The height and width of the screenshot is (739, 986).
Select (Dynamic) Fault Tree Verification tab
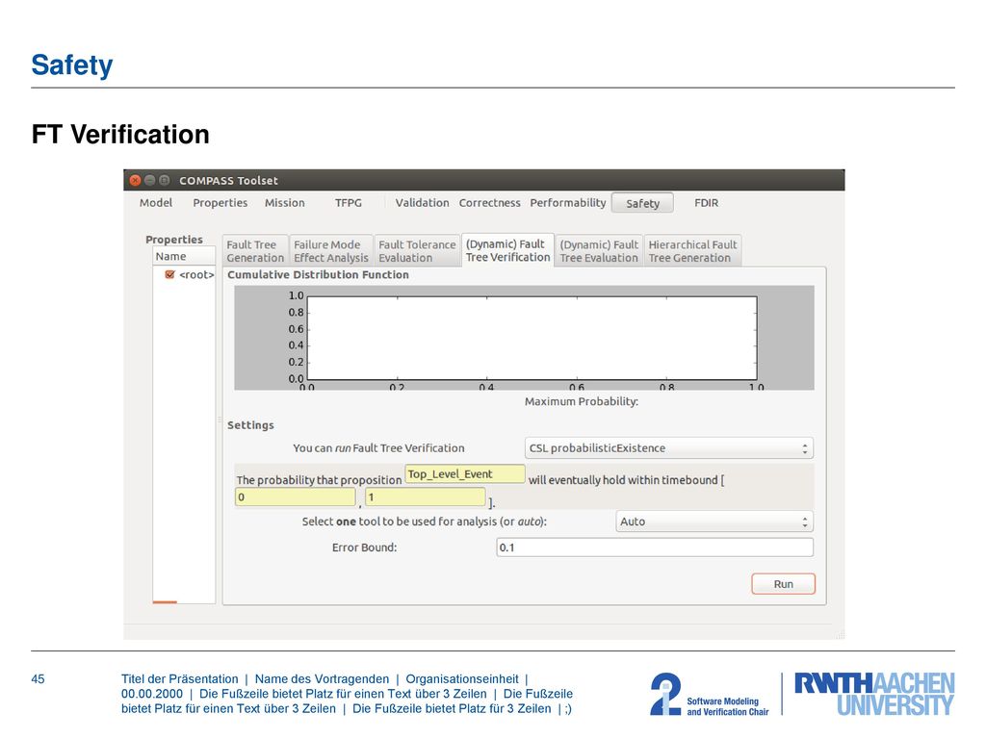coord(508,250)
